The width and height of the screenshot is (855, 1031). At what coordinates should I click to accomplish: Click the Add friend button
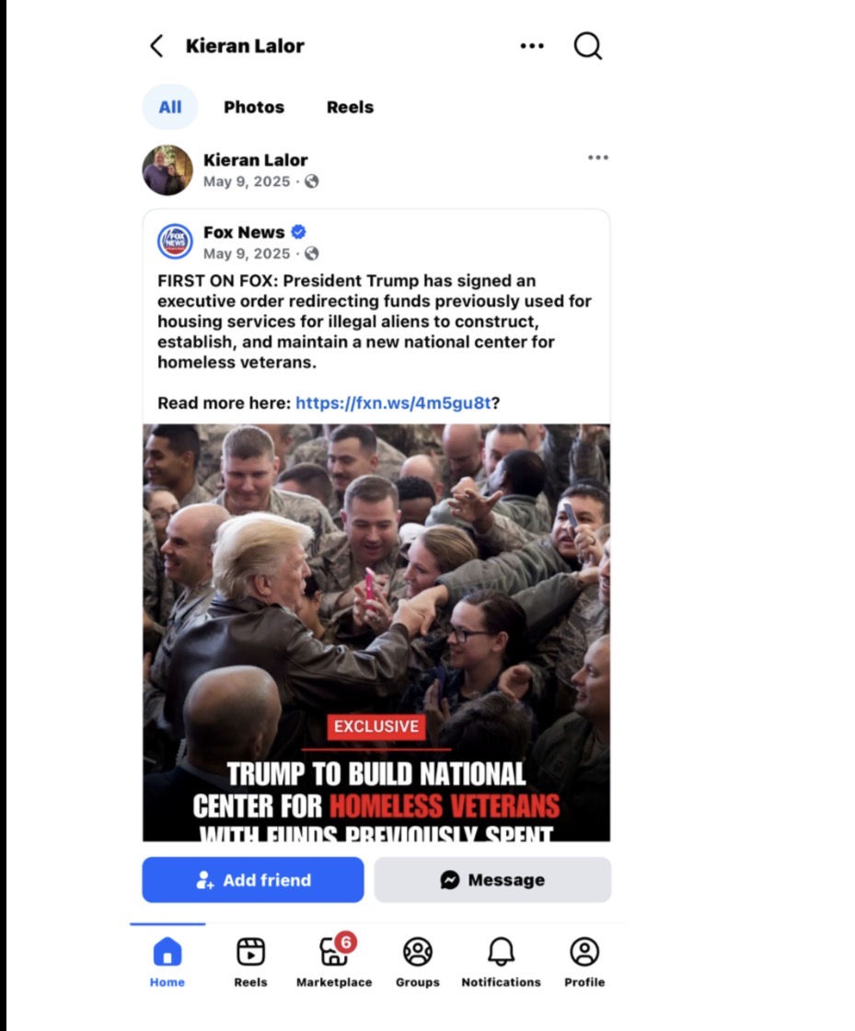click(253, 880)
